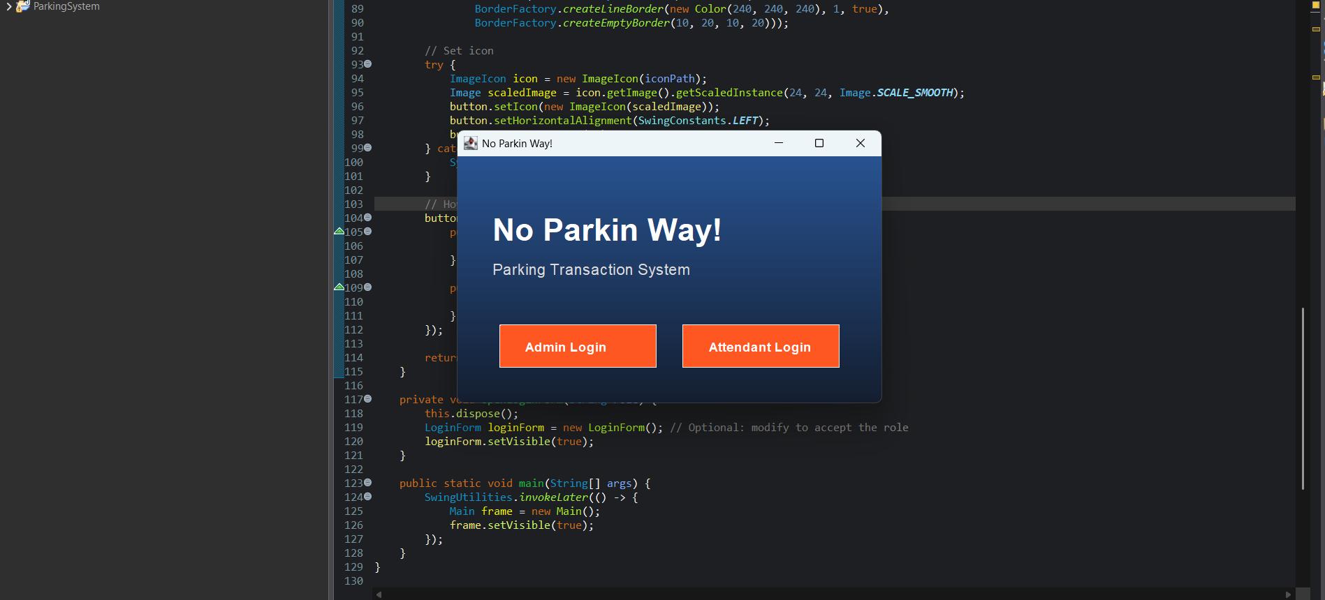
Task: Click the No Parkin Way window app icon
Action: tap(471, 143)
